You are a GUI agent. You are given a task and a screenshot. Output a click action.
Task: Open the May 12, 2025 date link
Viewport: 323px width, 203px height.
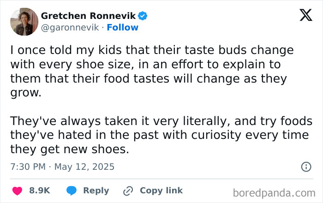[84, 167]
